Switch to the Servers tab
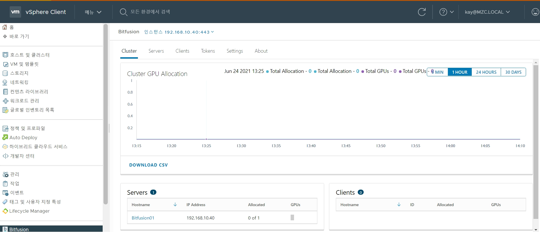This screenshot has height=232, width=540. [x=156, y=51]
